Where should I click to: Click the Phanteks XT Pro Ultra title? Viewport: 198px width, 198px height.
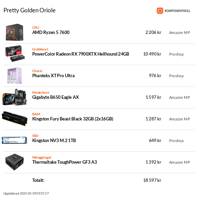[54, 75]
